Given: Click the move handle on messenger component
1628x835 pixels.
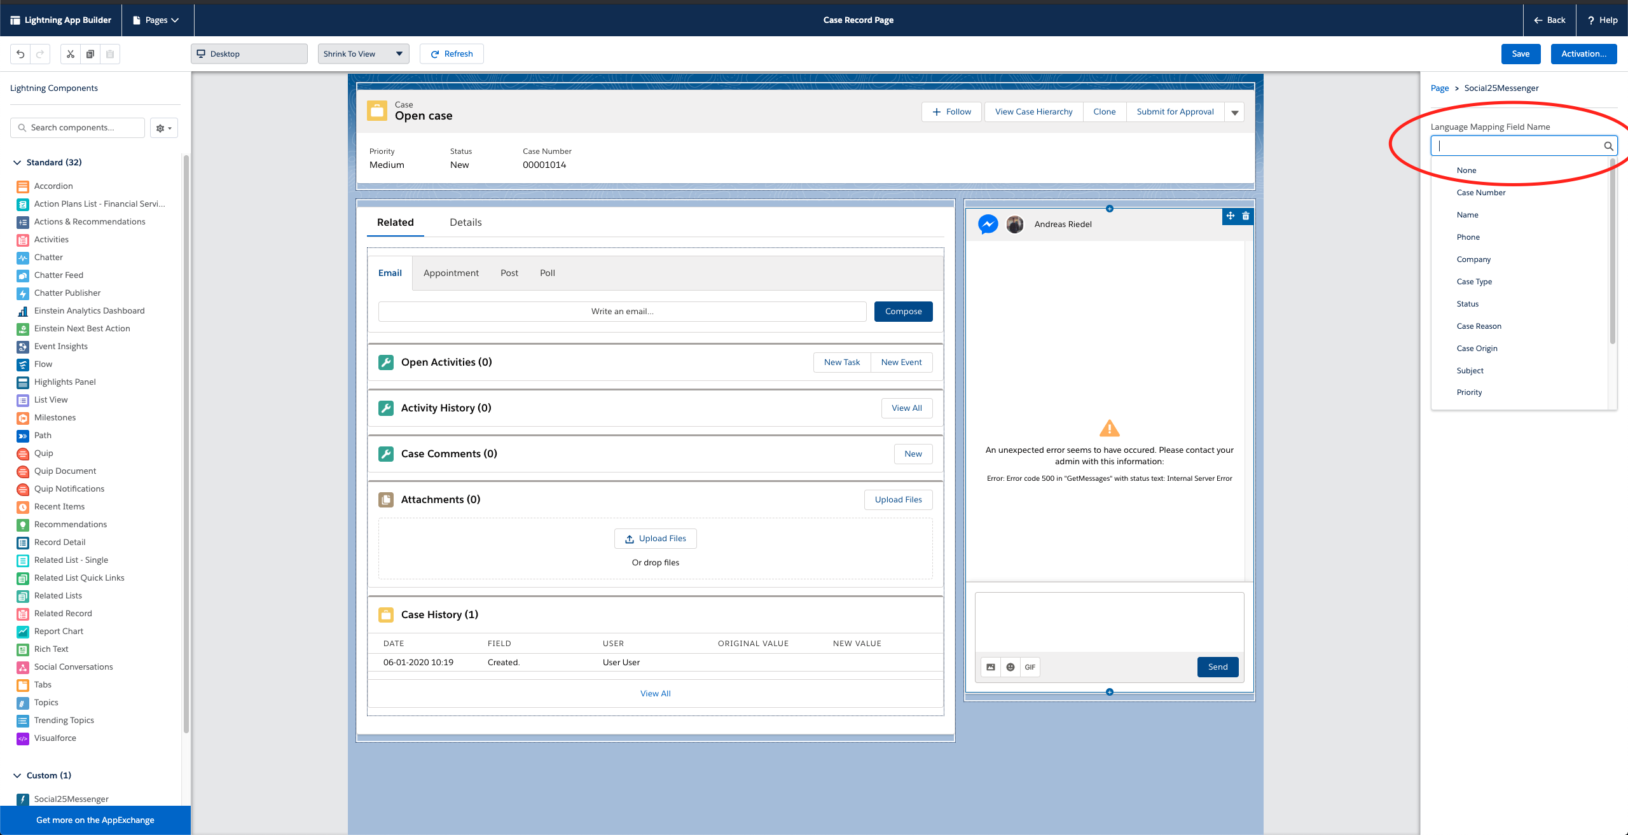Looking at the screenshot, I should pyautogui.click(x=1231, y=216).
